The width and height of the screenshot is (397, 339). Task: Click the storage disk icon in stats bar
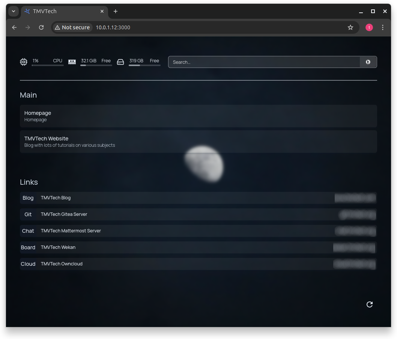(x=120, y=62)
